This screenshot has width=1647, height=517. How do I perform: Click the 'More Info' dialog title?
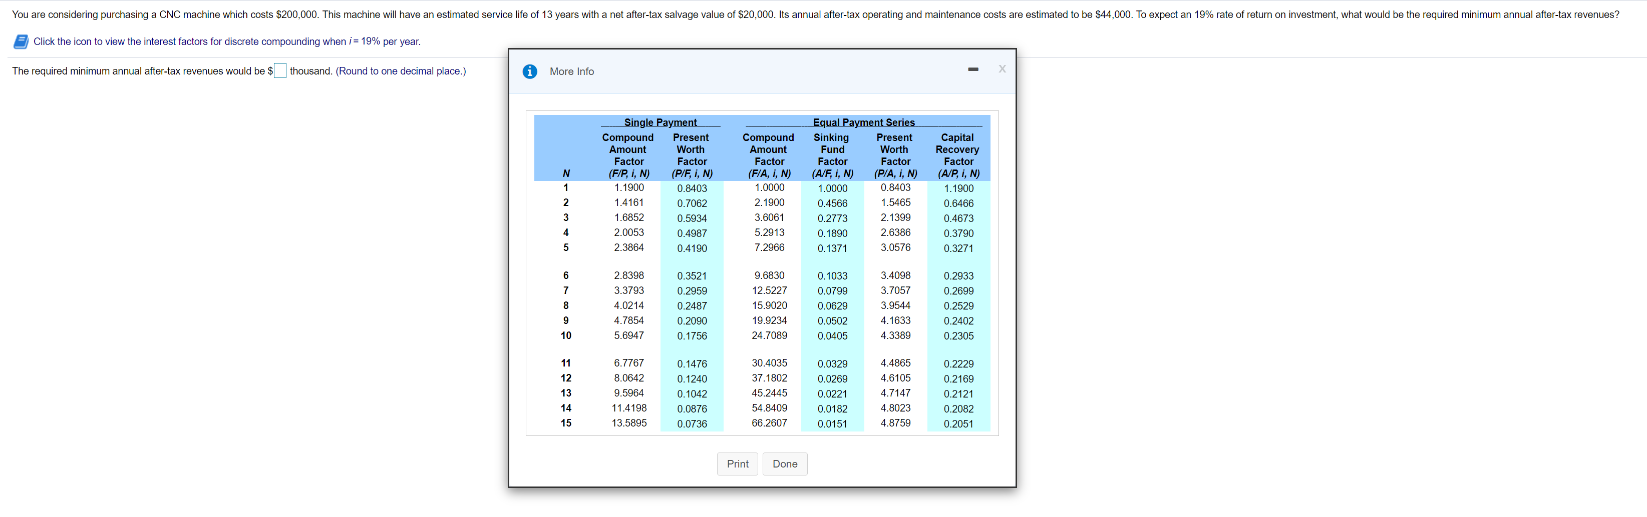click(x=571, y=71)
